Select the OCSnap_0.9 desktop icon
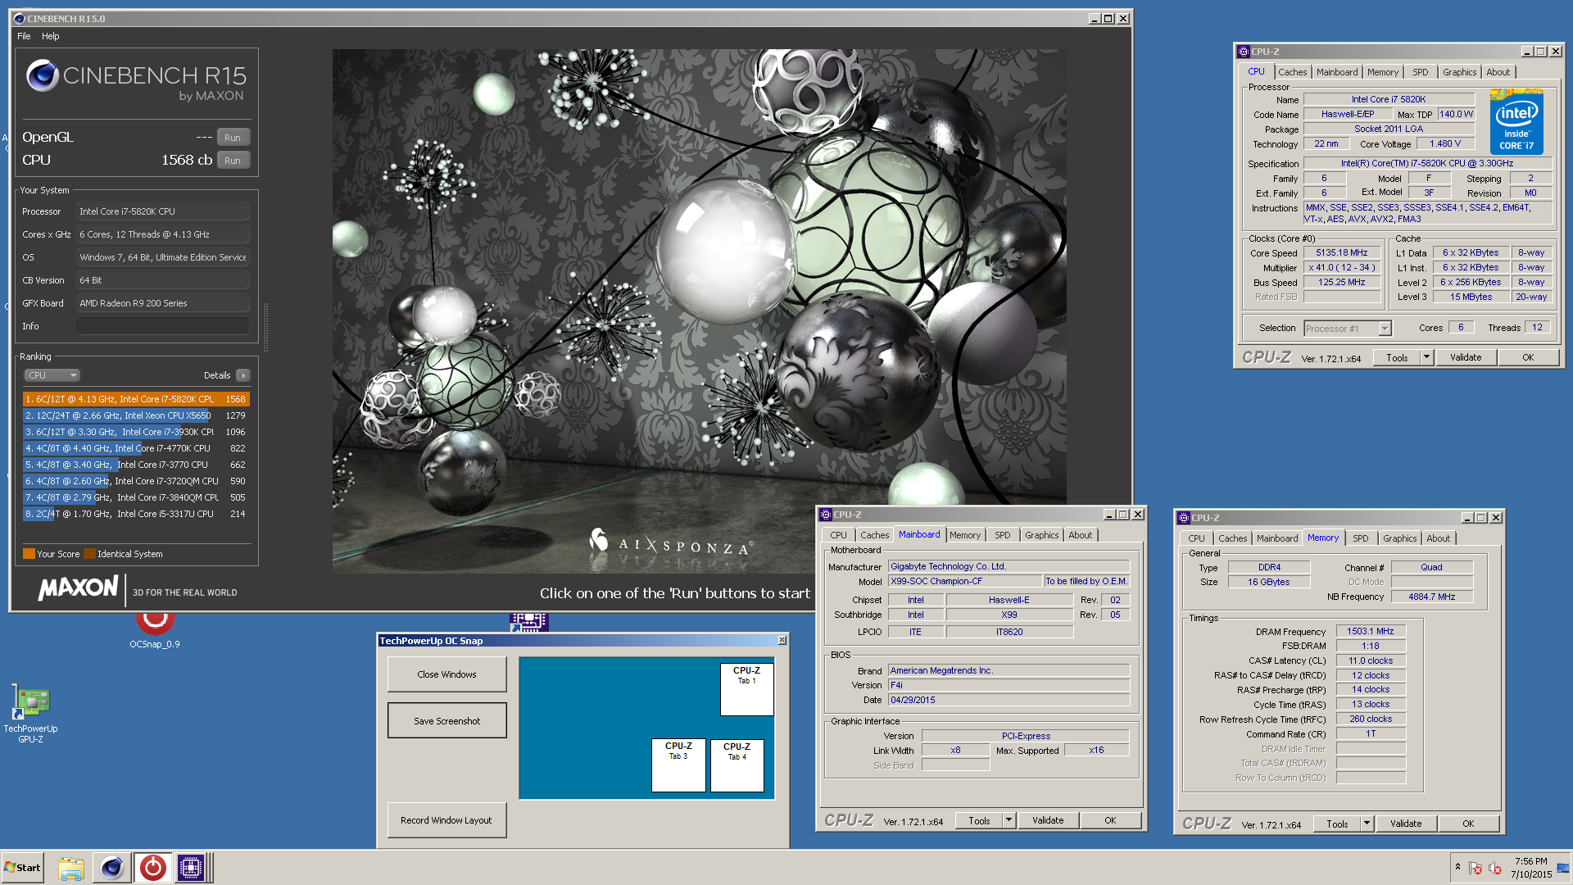This screenshot has width=1573, height=885. pyautogui.click(x=155, y=632)
